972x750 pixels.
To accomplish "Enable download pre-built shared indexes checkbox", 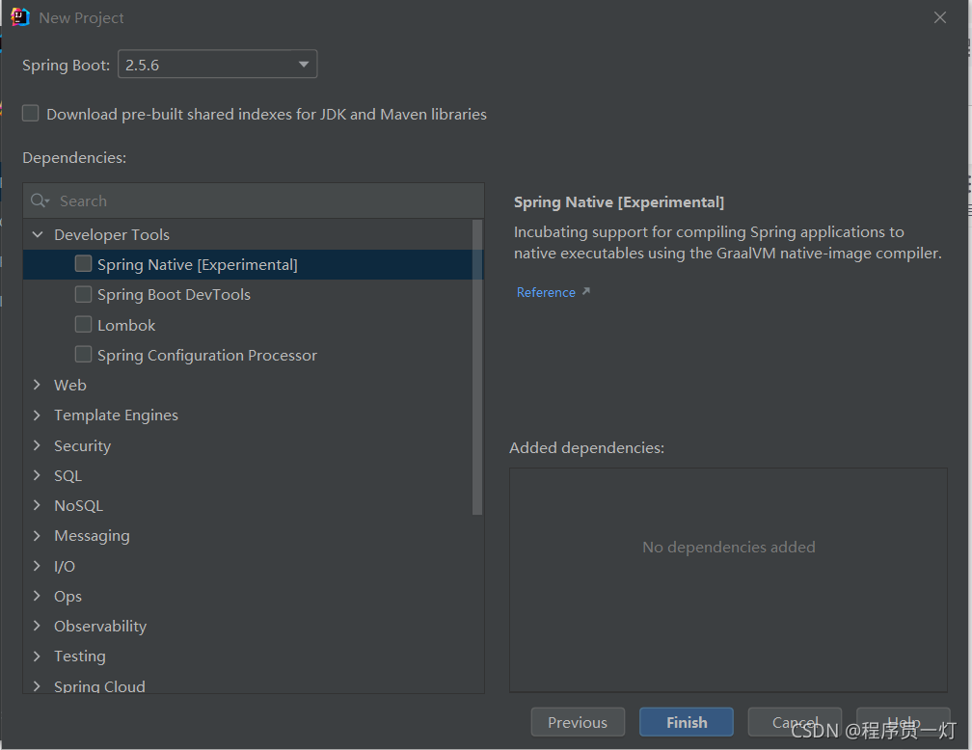I will point(31,114).
